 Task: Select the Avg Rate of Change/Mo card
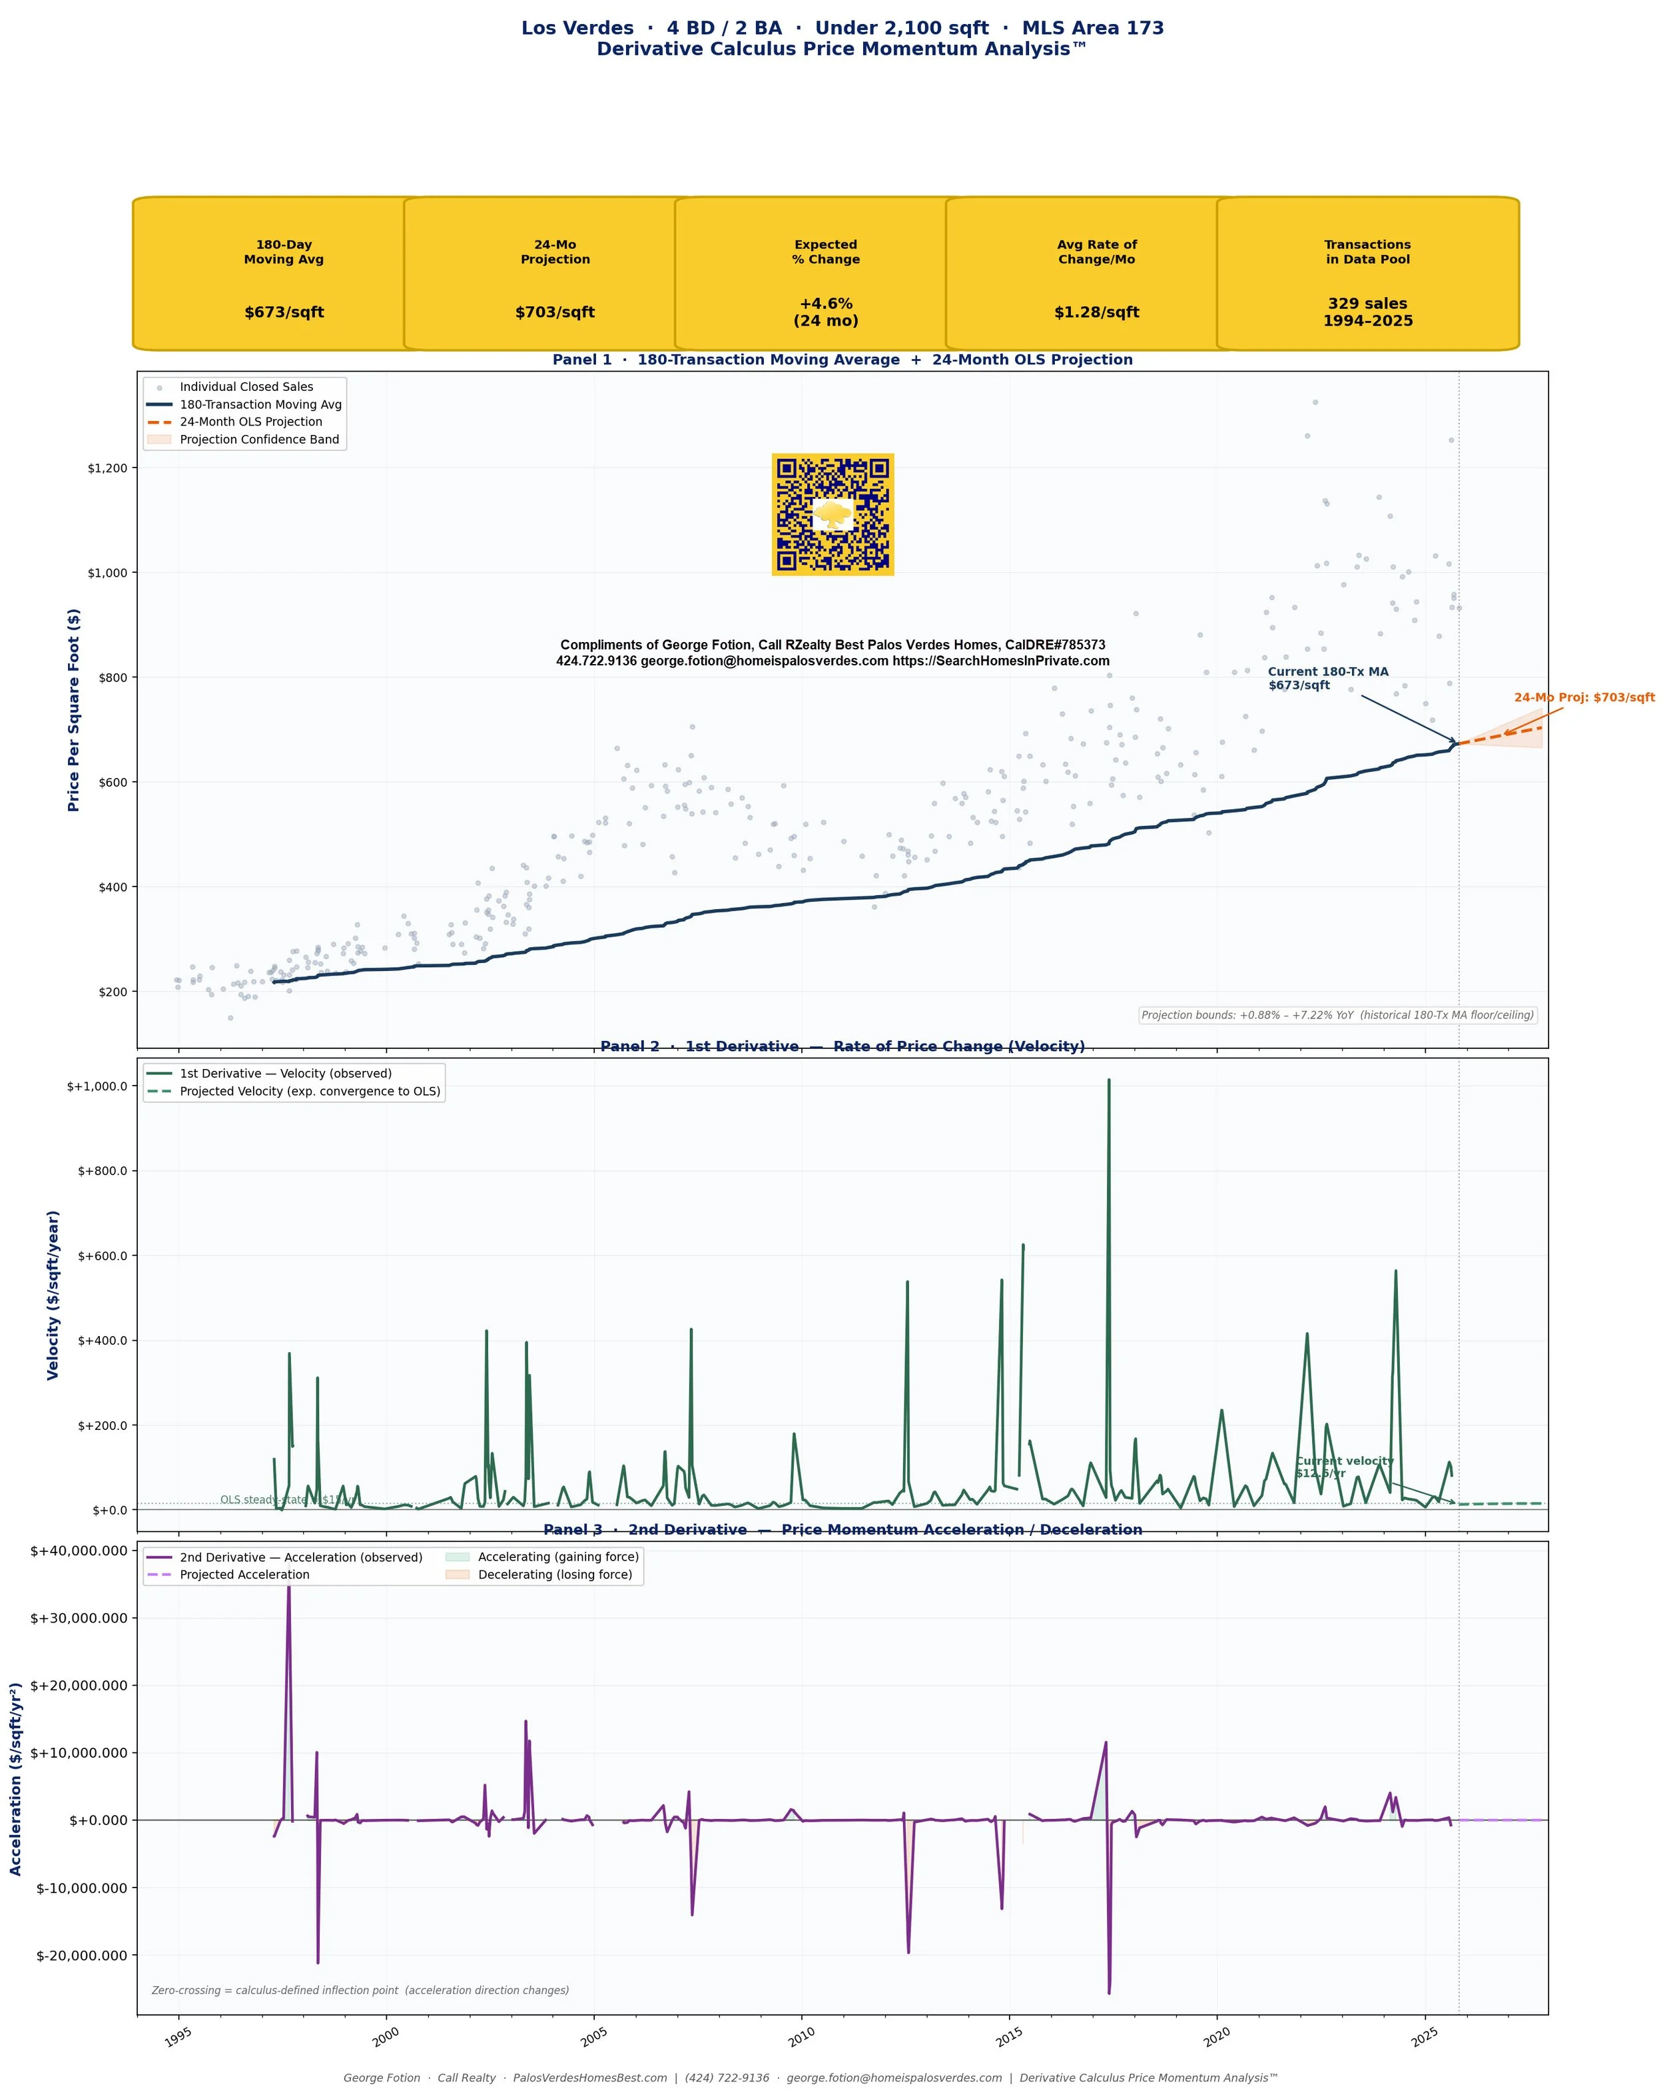coord(1096,274)
